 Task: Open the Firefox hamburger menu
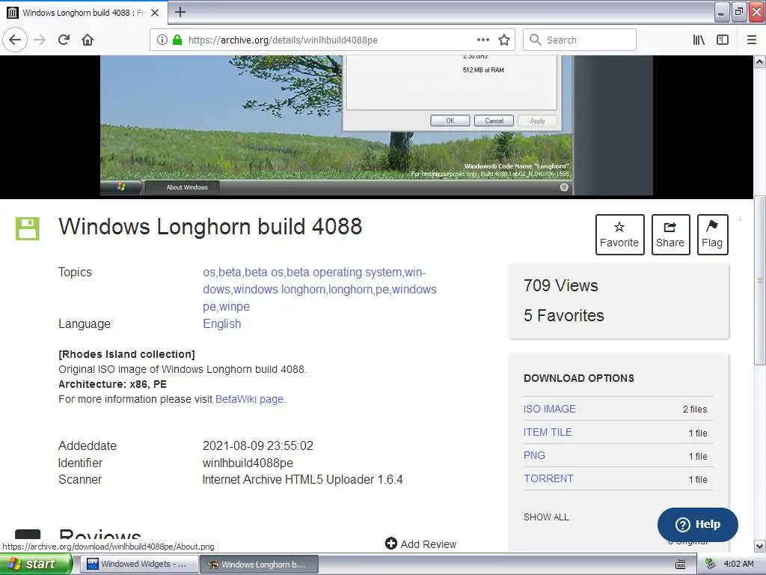(752, 40)
